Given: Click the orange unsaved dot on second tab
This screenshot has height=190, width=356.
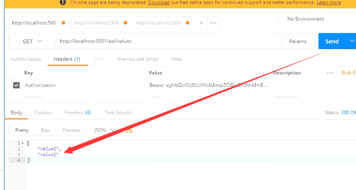Looking at the screenshot, I should point(125,22).
